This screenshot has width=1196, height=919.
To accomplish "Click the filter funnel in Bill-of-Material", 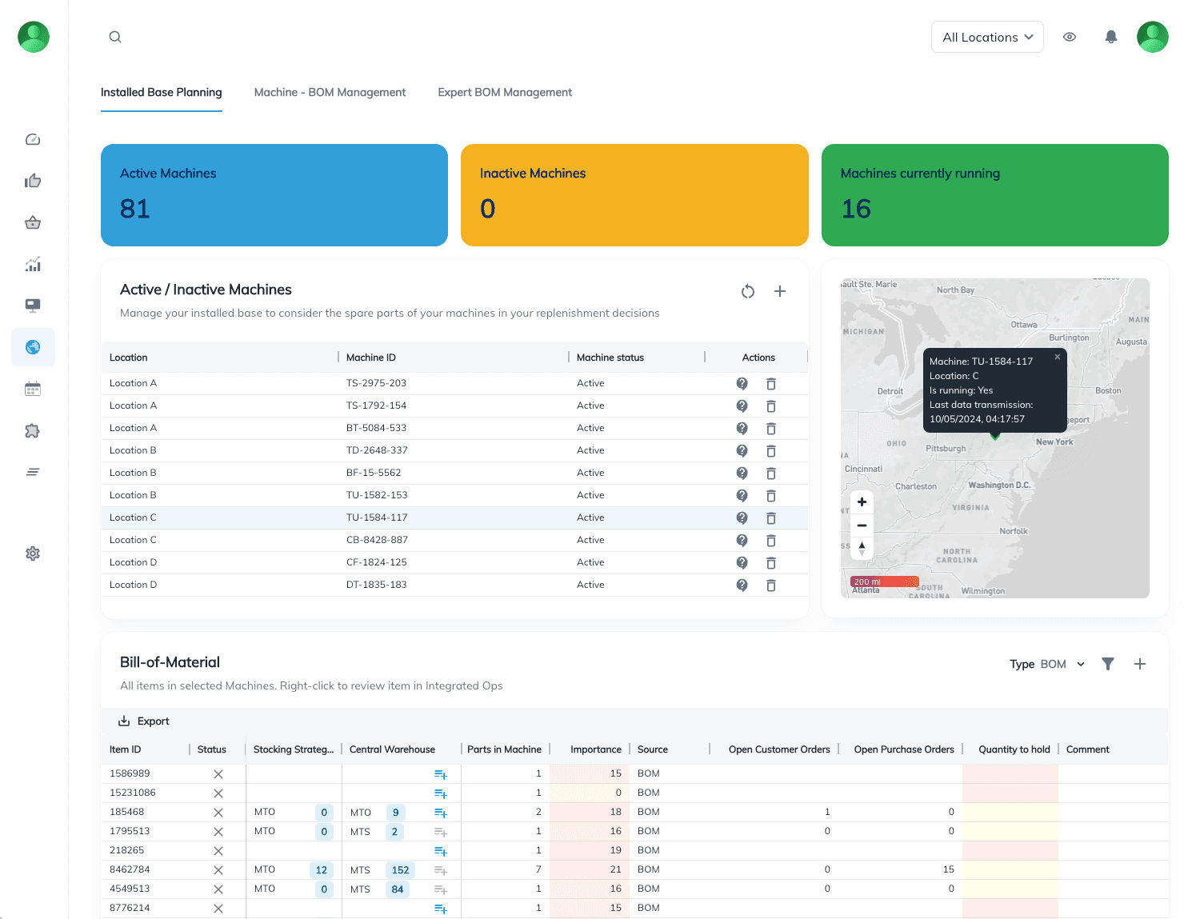I will click(x=1107, y=664).
